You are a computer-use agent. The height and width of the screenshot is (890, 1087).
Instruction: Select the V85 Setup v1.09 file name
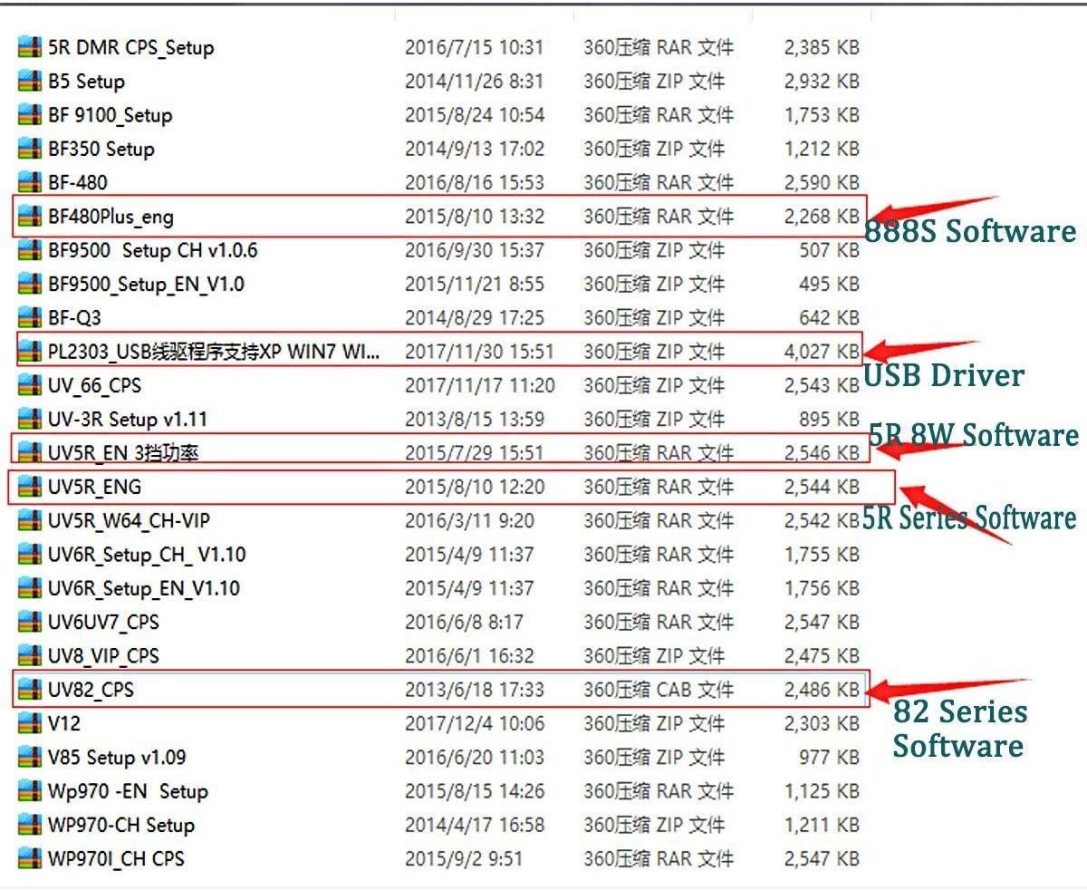(x=118, y=758)
